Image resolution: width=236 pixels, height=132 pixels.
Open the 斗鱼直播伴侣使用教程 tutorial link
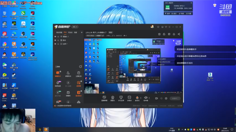coord(64,106)
